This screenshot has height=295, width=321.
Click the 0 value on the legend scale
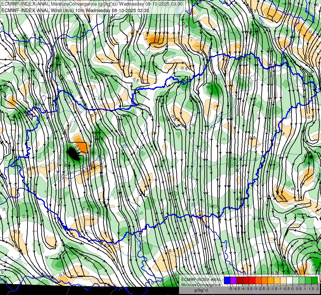click(292, 289)
